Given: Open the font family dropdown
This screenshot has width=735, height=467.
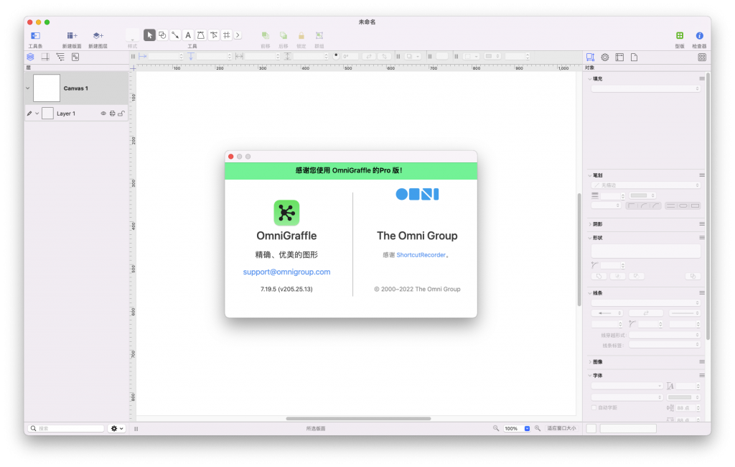Looking at the screenshot, I should pos(627,386).
